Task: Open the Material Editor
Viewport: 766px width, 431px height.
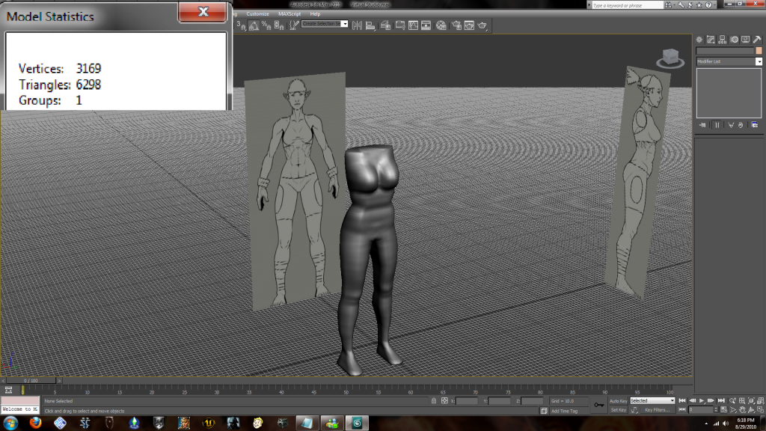Action: click(441, 25)
